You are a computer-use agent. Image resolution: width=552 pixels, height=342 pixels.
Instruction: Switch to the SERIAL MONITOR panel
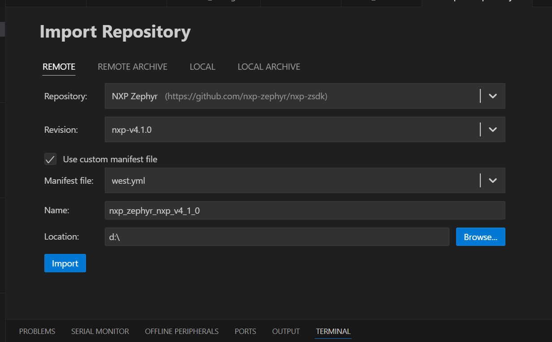point(100,331)
